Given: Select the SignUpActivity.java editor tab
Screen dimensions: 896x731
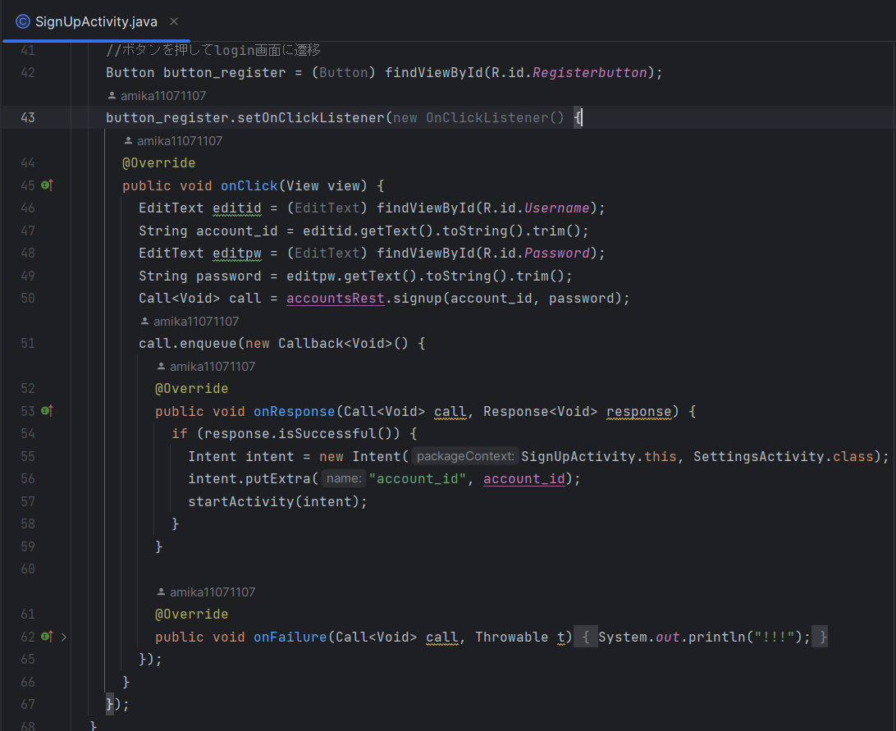Looking at the screenshot, I should pos(96,21).
